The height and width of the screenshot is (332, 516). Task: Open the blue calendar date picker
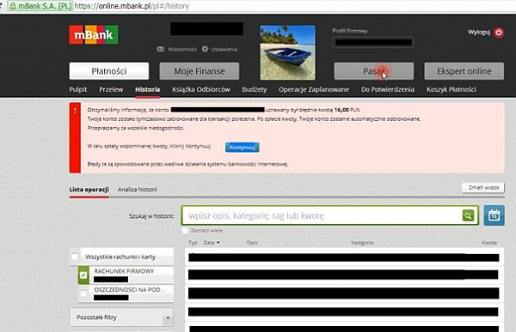tap(494, 215)
